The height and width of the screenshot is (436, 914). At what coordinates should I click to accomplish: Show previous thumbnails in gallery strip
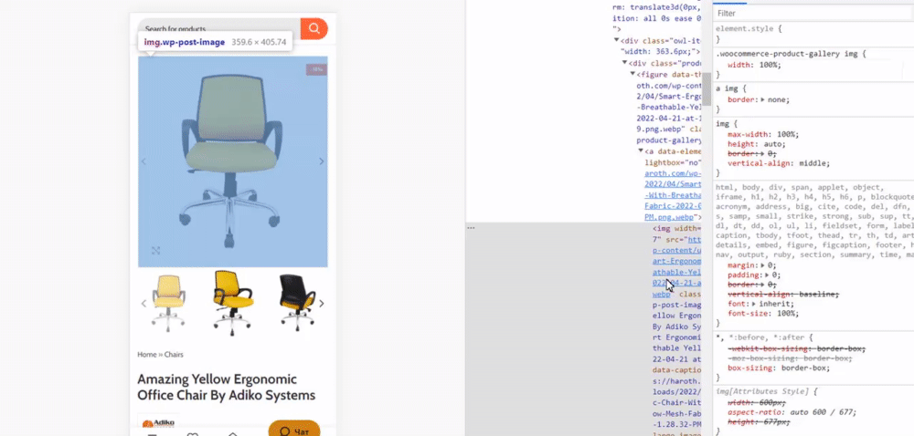(144, 304)
